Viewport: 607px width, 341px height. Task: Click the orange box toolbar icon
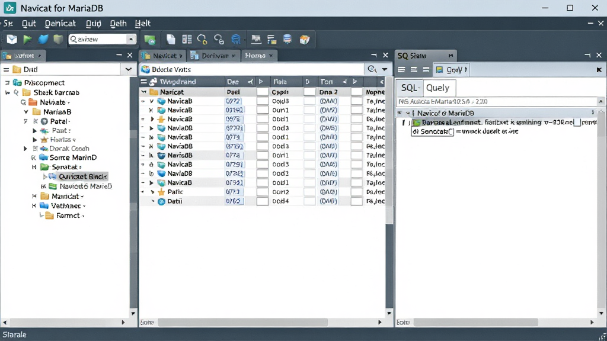coord(305,39)
